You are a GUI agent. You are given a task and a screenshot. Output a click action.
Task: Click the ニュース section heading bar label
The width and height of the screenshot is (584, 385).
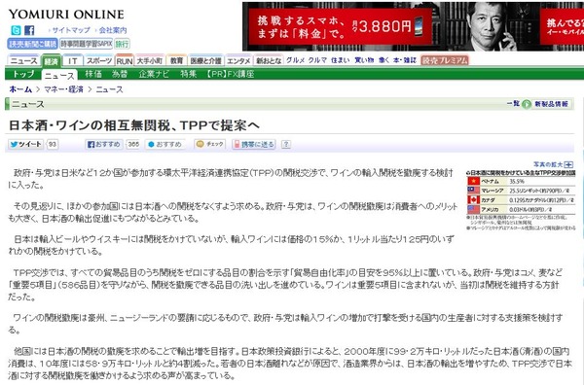[x=27, y=104]
